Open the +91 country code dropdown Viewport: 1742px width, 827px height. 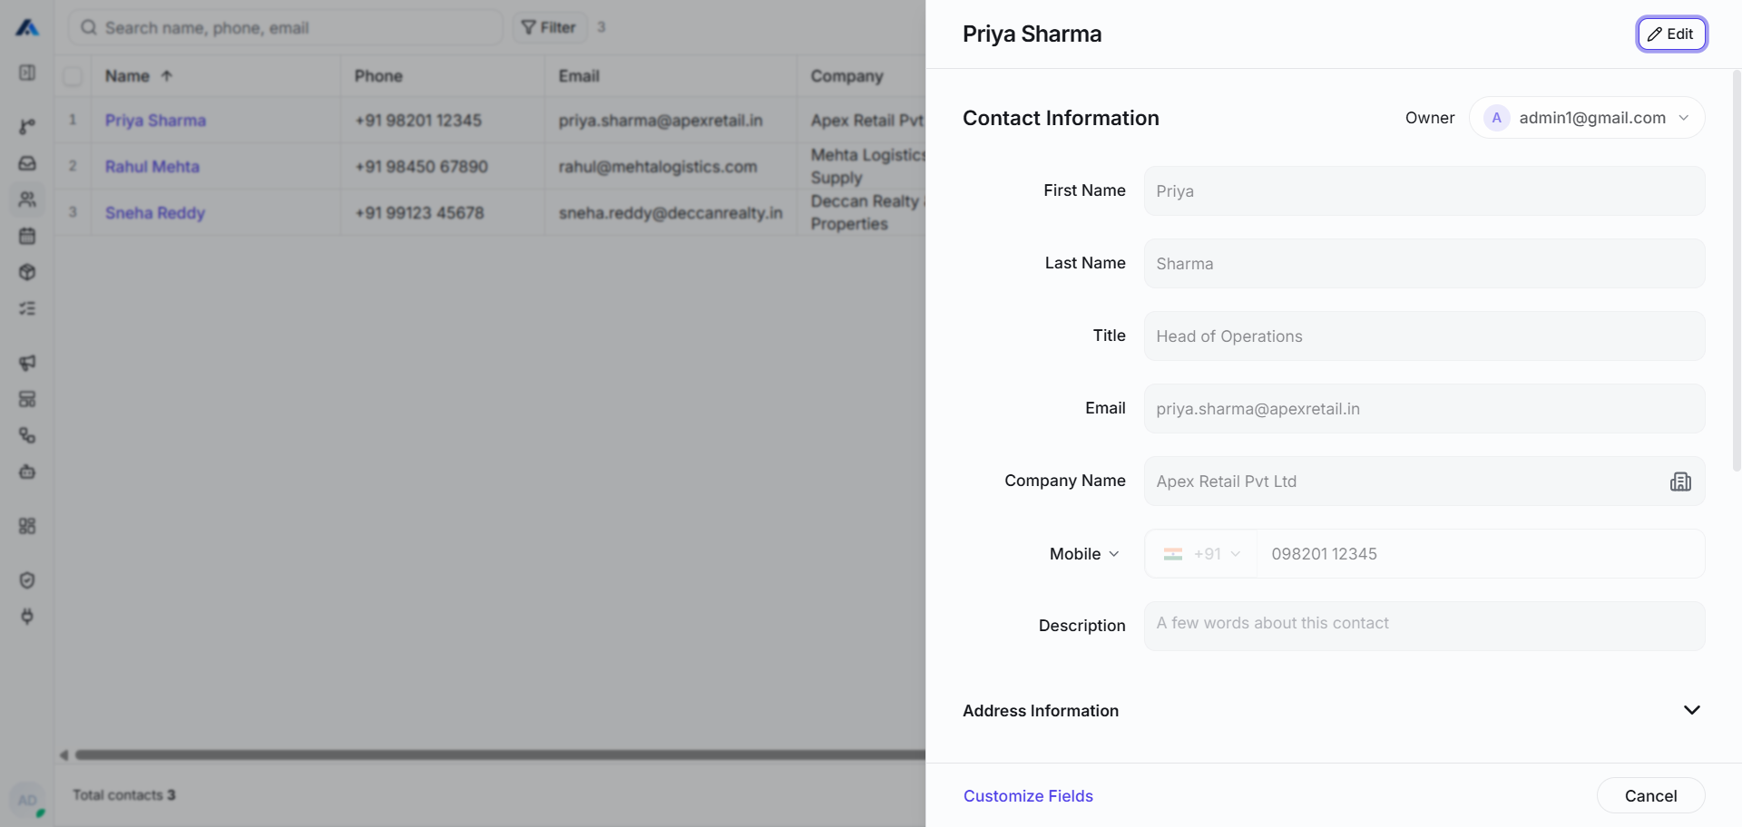[1201, 554]
